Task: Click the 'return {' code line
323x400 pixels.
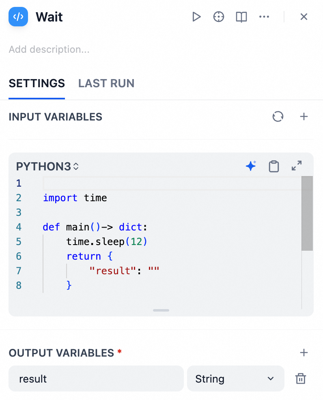Action: coord(89,256)
